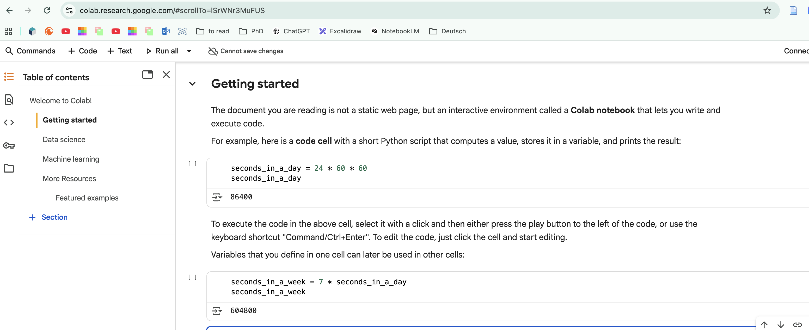The image size is (809, 330).
Task: Open the apps grid in bookmarks bar
Action: tap(9, 31)
